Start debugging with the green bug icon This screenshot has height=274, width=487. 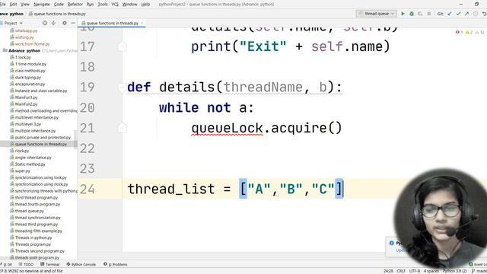tap(412, 14)
